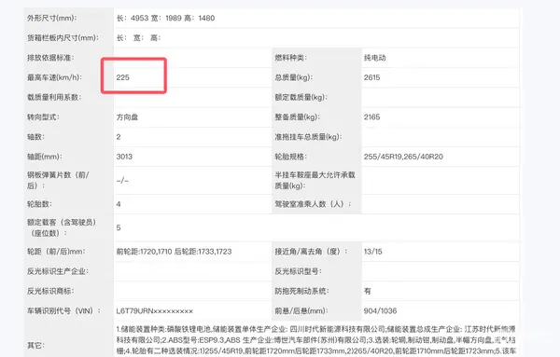Select the tire count value 4

pos(119,204)
